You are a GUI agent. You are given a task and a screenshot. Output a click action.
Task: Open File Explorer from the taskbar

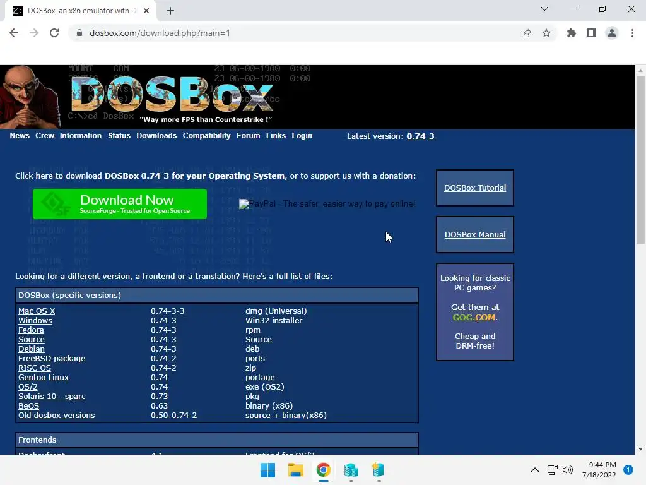pyautogui.click(x=295, y=470)
